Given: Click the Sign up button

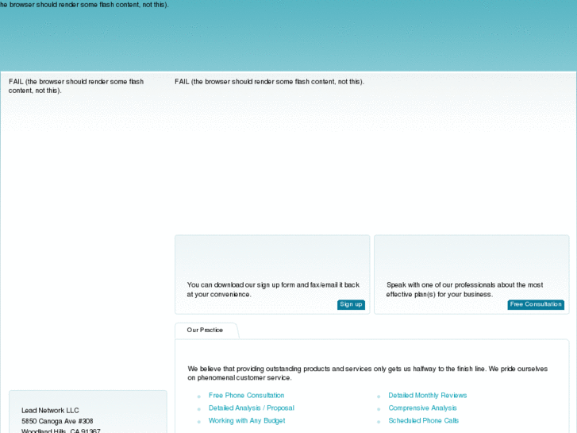Looking at the screenshot, I should (x=351, y=304).
